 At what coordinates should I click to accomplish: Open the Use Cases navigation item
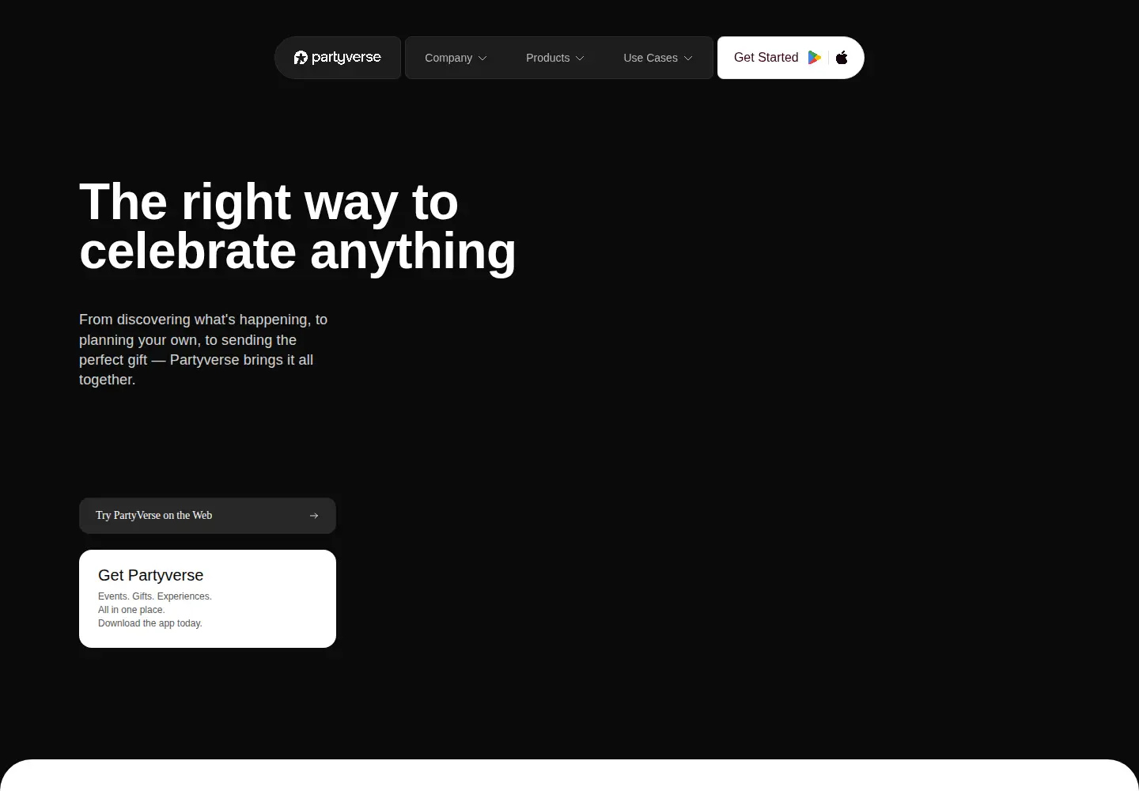(658, 58)
